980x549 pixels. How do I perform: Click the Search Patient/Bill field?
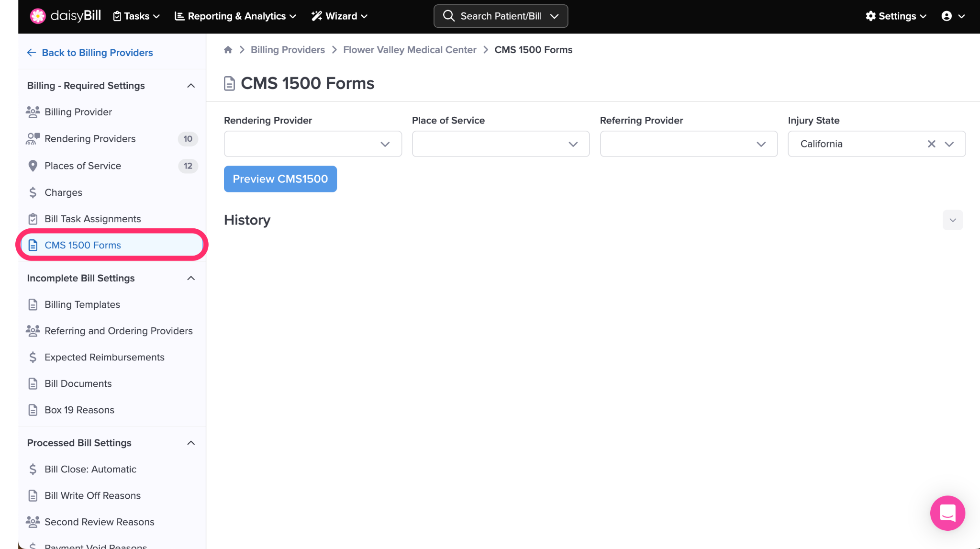click(500, 16)
